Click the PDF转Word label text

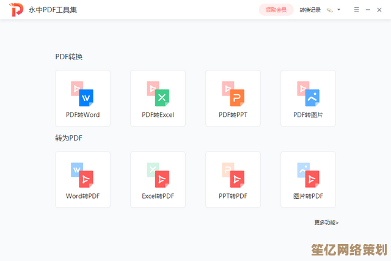click(x=83, y=115)
